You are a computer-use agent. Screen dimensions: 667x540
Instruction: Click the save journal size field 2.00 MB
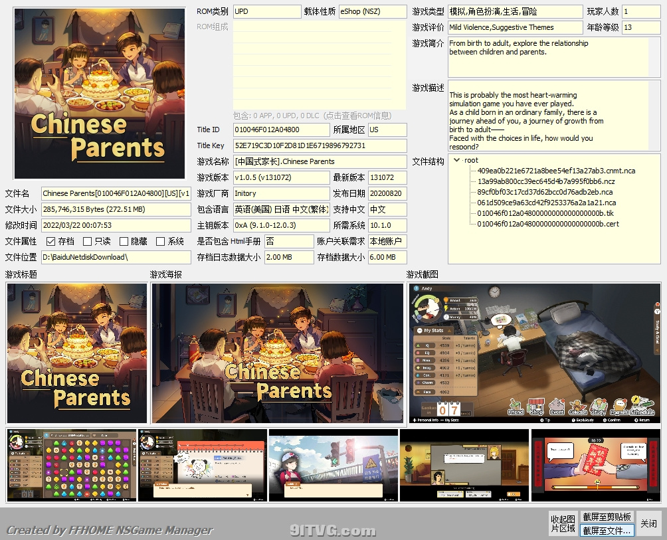tap(289, 257)
